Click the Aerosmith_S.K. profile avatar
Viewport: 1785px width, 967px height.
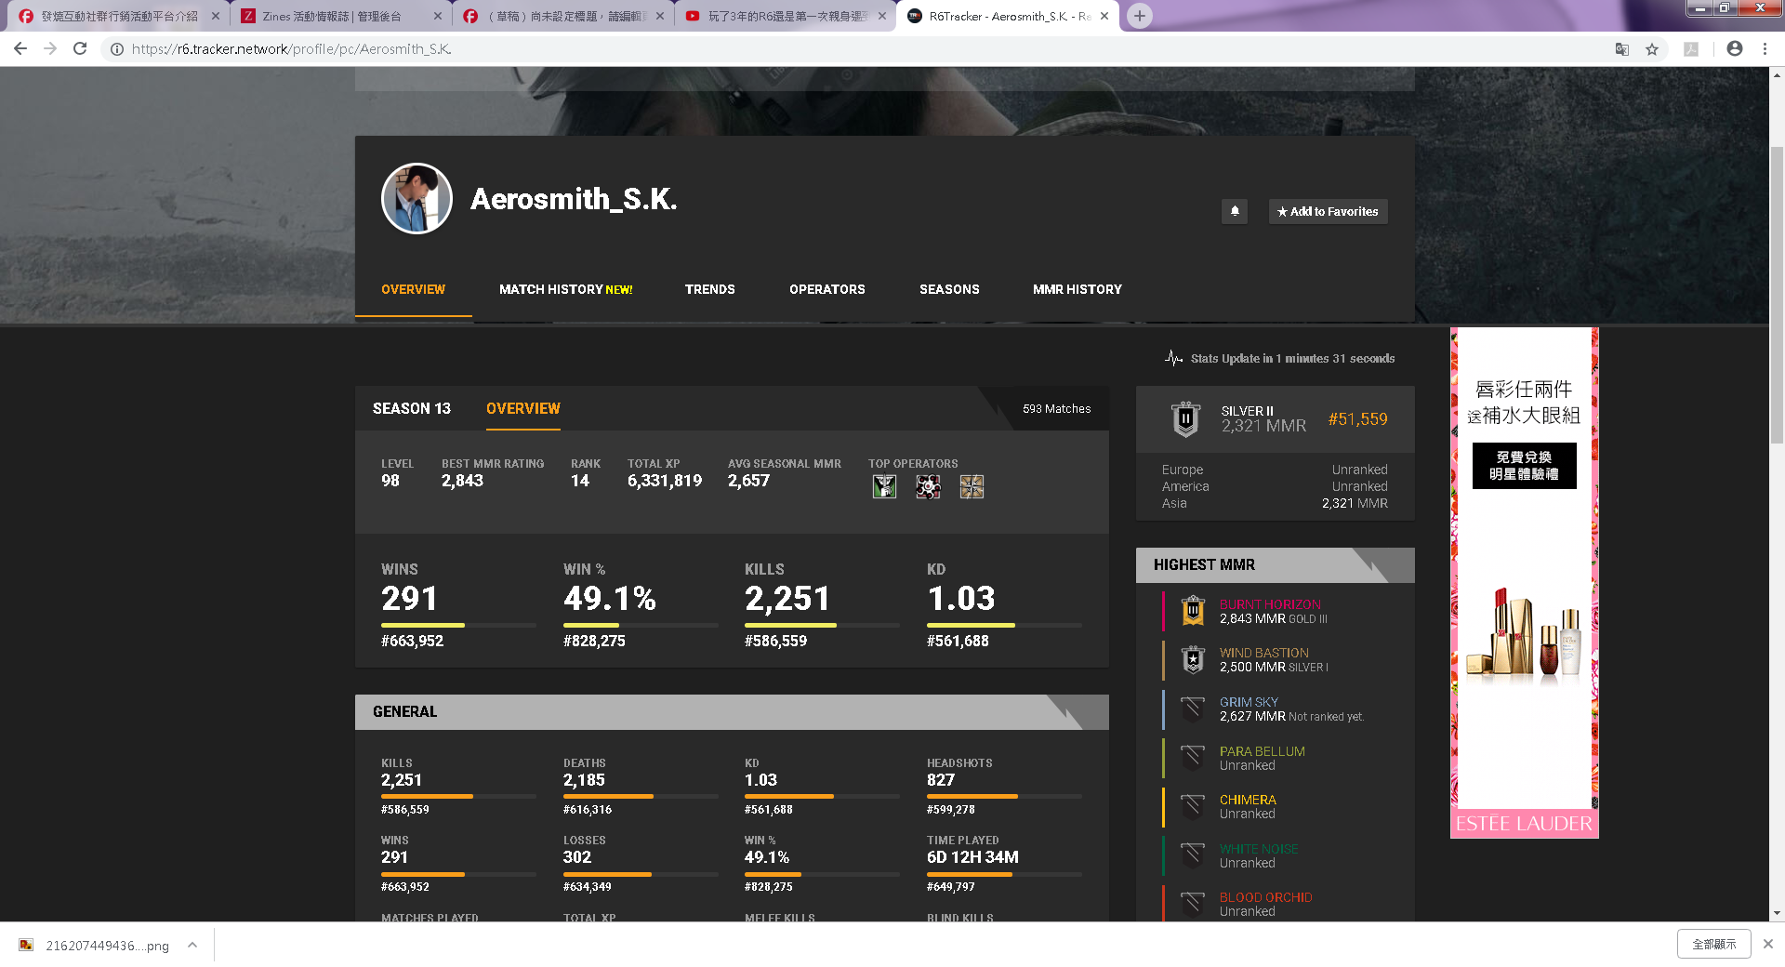point(416,199)
